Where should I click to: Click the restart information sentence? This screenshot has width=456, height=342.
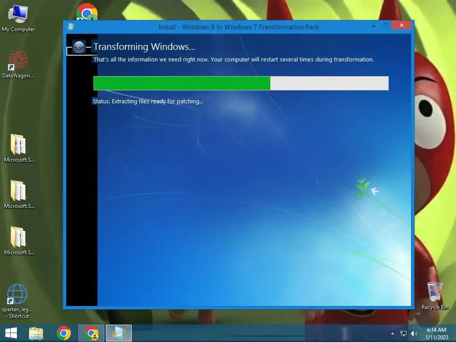(x=233, y=59)
